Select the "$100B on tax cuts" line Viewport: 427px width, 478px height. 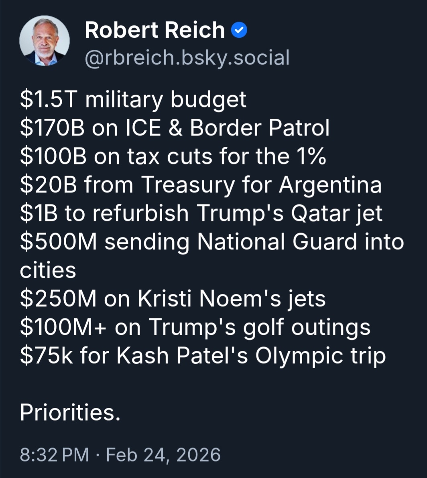173,156
